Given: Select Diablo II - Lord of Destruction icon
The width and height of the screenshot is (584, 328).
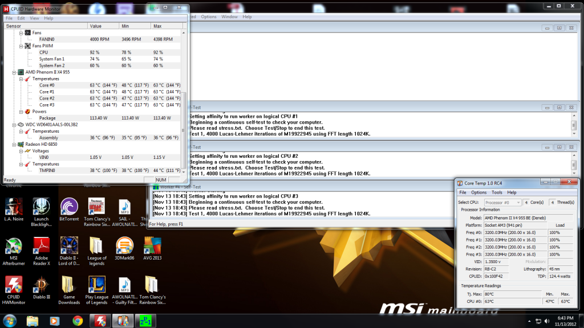Looking at the screenshot, I should coord(69,251).
